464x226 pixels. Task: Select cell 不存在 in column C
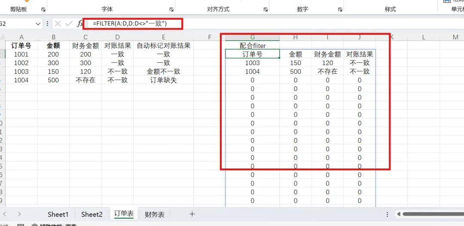pyautogui.click(x=85, y=80)
